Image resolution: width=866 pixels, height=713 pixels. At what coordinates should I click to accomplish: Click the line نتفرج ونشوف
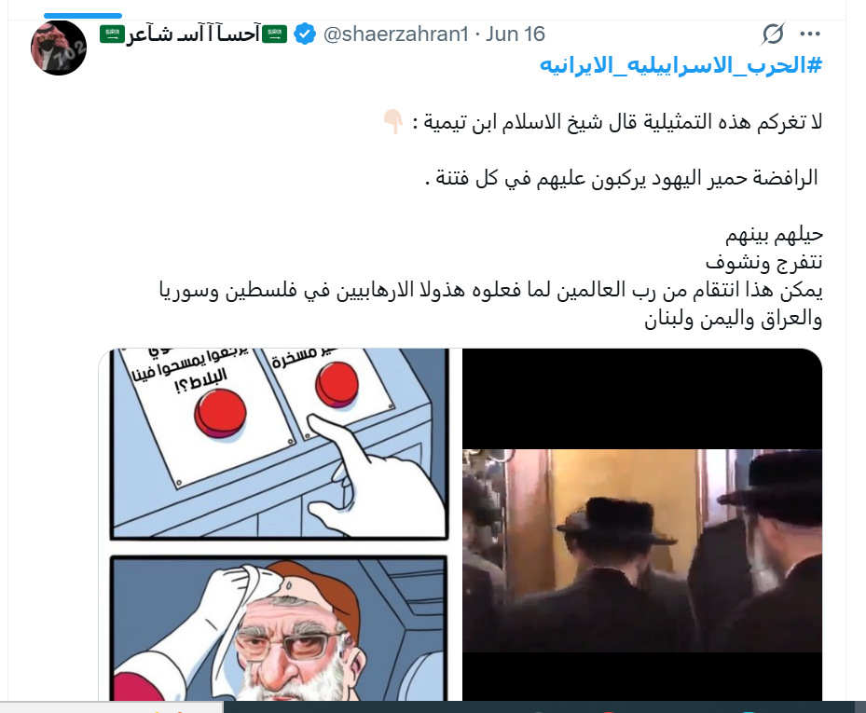(x=763, y=262)
